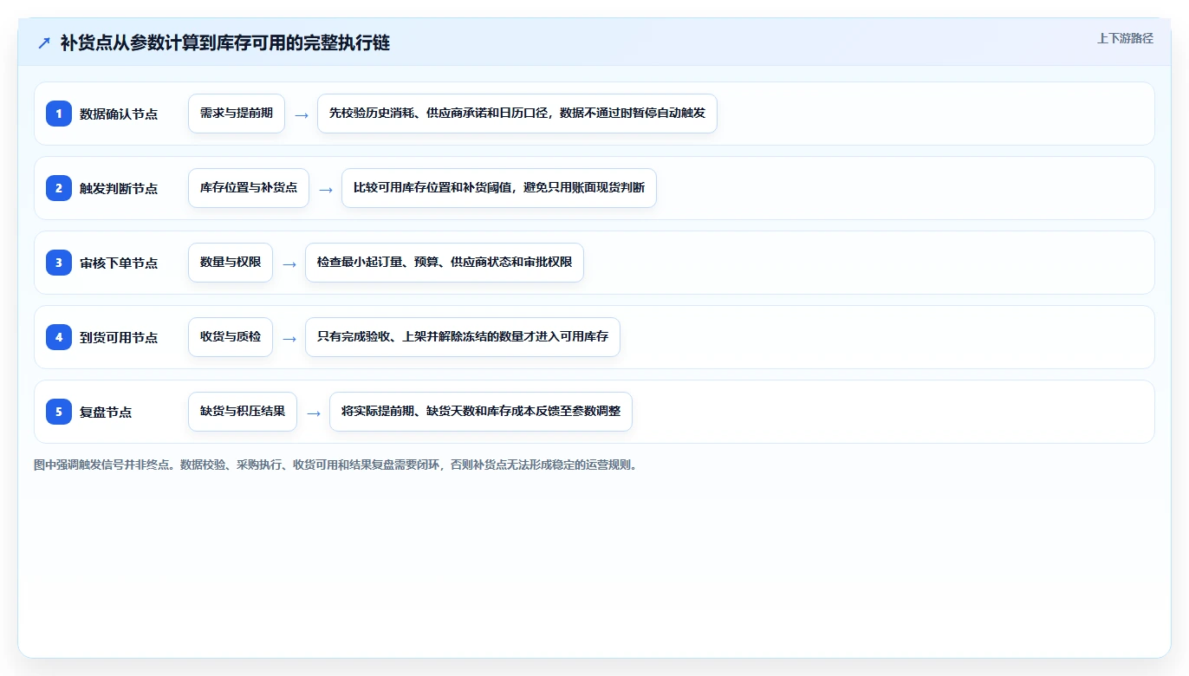
Task: Click the step 2 number badge
Action: tap(59, 188)
